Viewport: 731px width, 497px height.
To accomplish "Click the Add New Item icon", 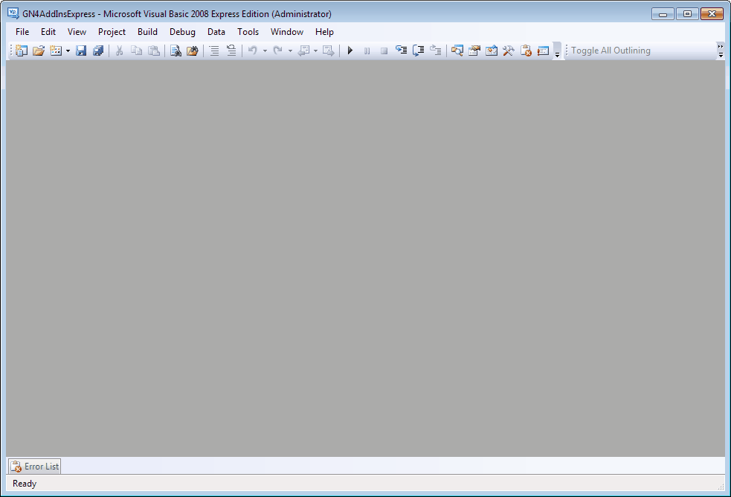I will 56,51.
